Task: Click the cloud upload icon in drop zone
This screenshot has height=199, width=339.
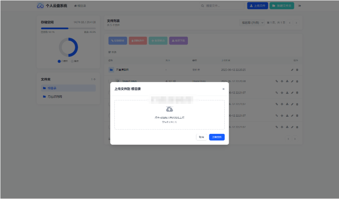Action: click(169, 109)
